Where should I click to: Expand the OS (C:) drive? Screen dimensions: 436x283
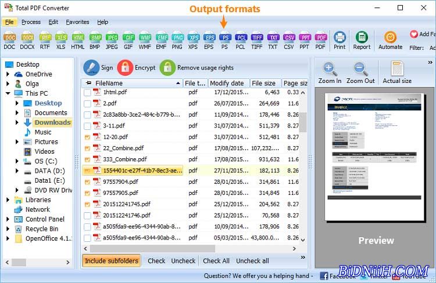coord(17,161)
